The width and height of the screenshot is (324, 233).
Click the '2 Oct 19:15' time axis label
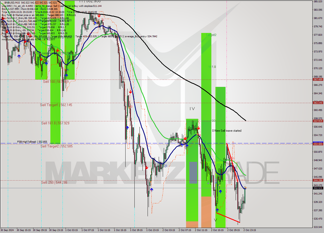tap(234, 230)
